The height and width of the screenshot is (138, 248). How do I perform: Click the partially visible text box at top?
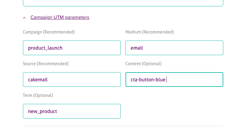click(123, 3)
